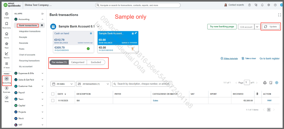Tick checkbox for the 11/10/2025 Bill row

53,100
